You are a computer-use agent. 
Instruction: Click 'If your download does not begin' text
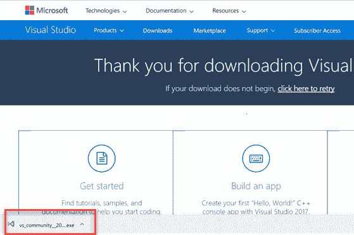[220, 88]
